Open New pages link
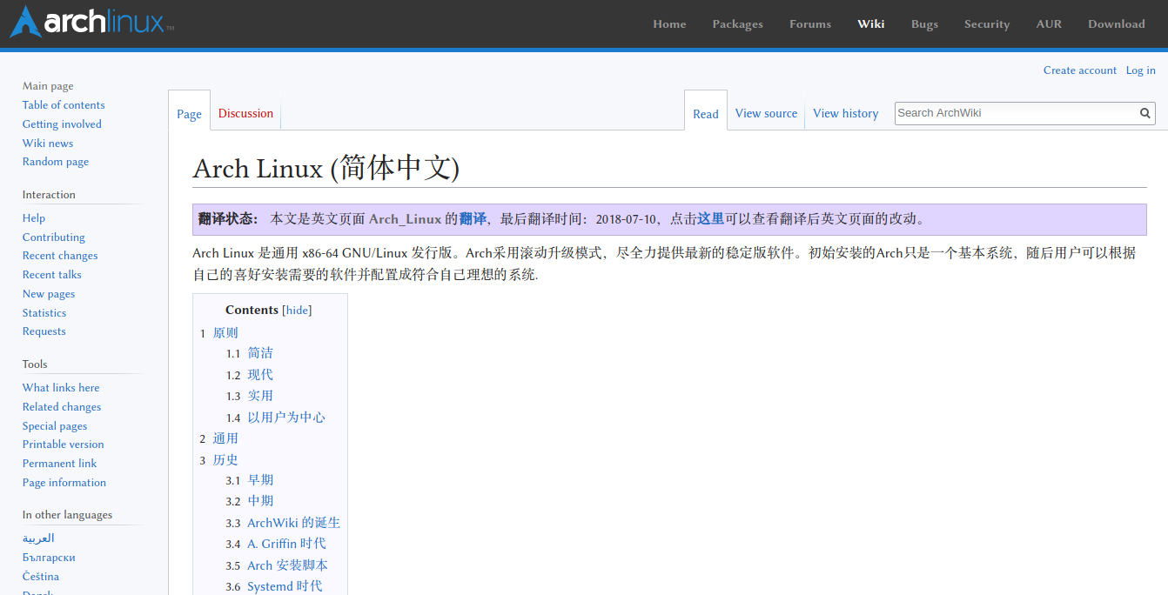Screen dimensions: 1168x595 49,294
